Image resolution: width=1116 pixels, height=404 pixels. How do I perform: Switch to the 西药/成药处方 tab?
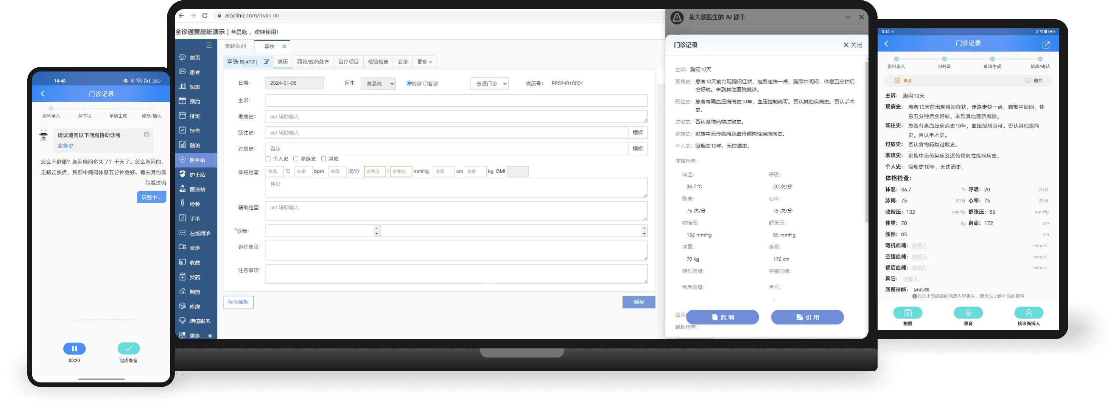pyautogui.click(x=313, y=62)
